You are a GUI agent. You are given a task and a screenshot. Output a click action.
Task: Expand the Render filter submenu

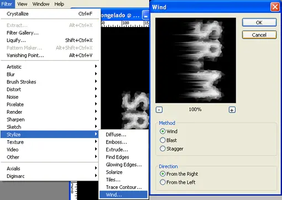[x=50, y=112]
